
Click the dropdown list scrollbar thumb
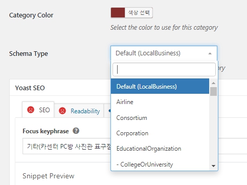pyautogui.click(x=213, y=92)
